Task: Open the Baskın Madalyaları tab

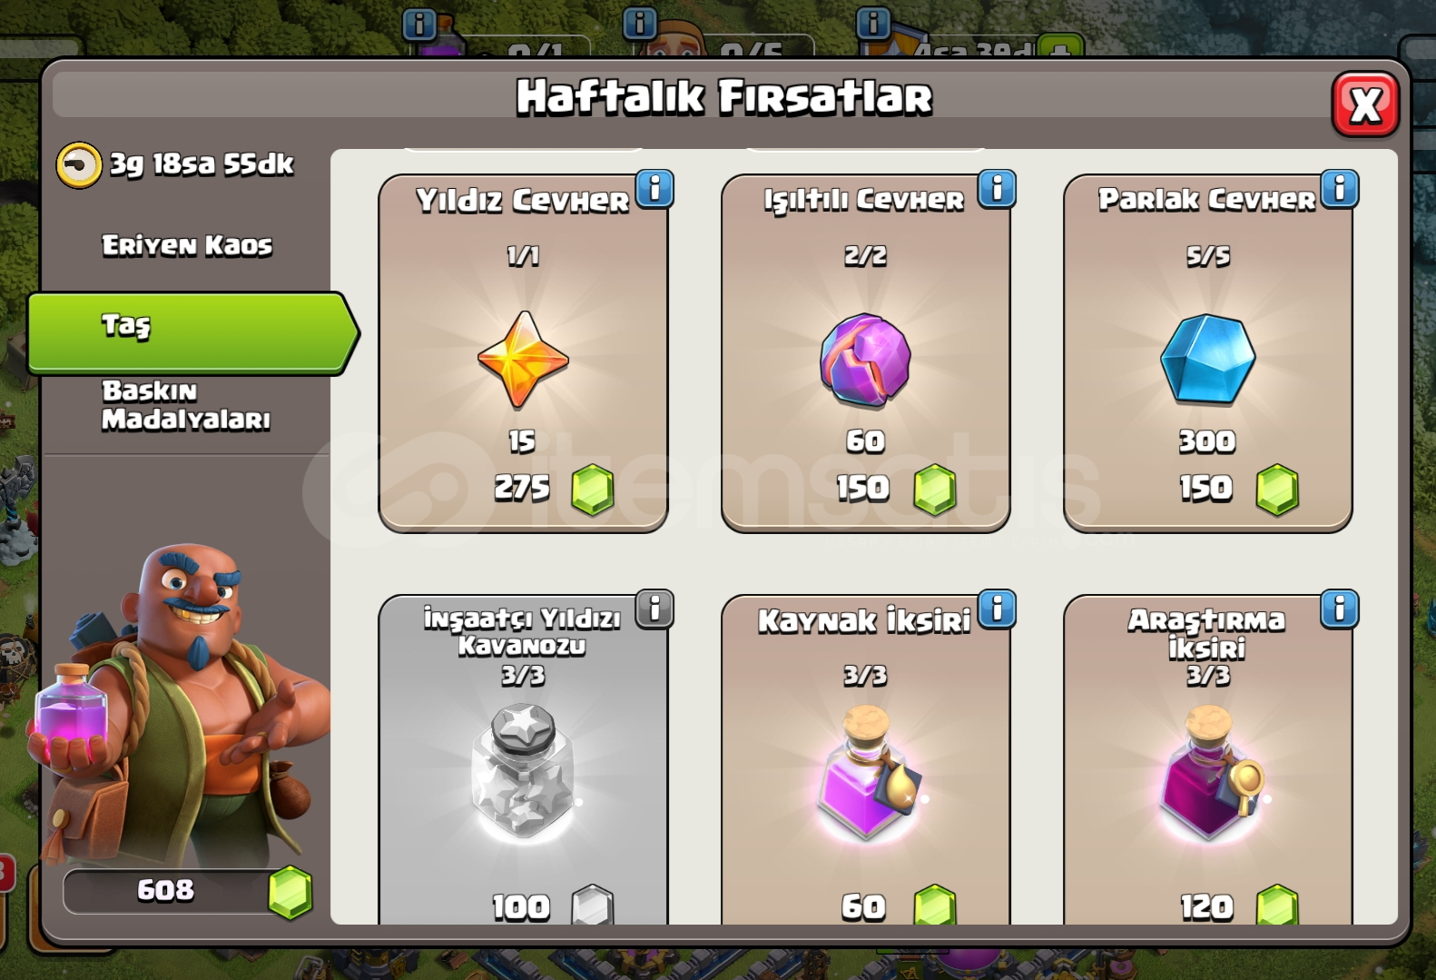Action: tap(186, 405)
